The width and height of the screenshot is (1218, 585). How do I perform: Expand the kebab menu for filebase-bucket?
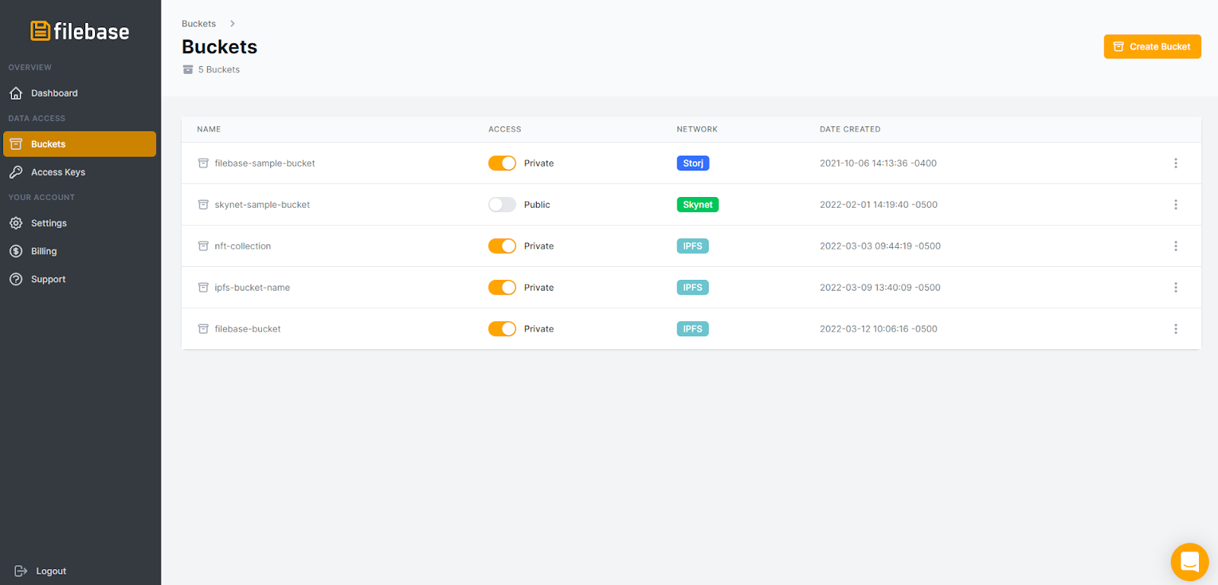pos(1175,329)
